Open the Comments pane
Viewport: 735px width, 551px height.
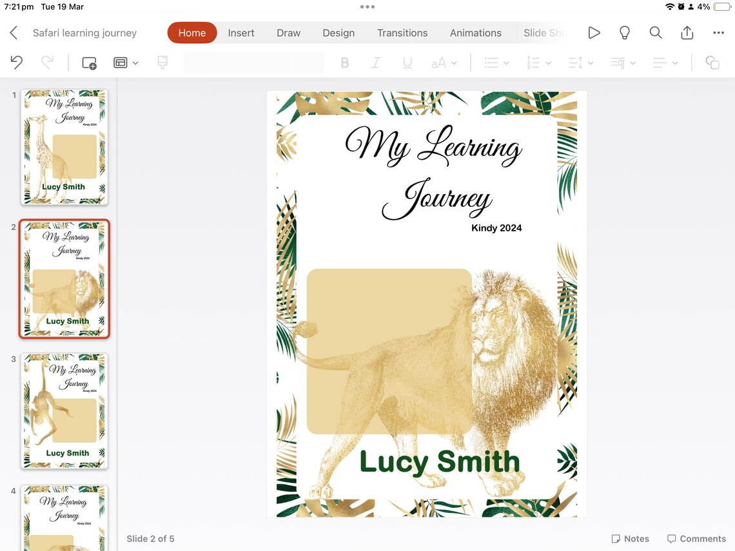point(696,539)
